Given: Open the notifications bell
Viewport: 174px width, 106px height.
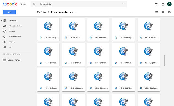Looking at the screenshot, I should point(163,4).
